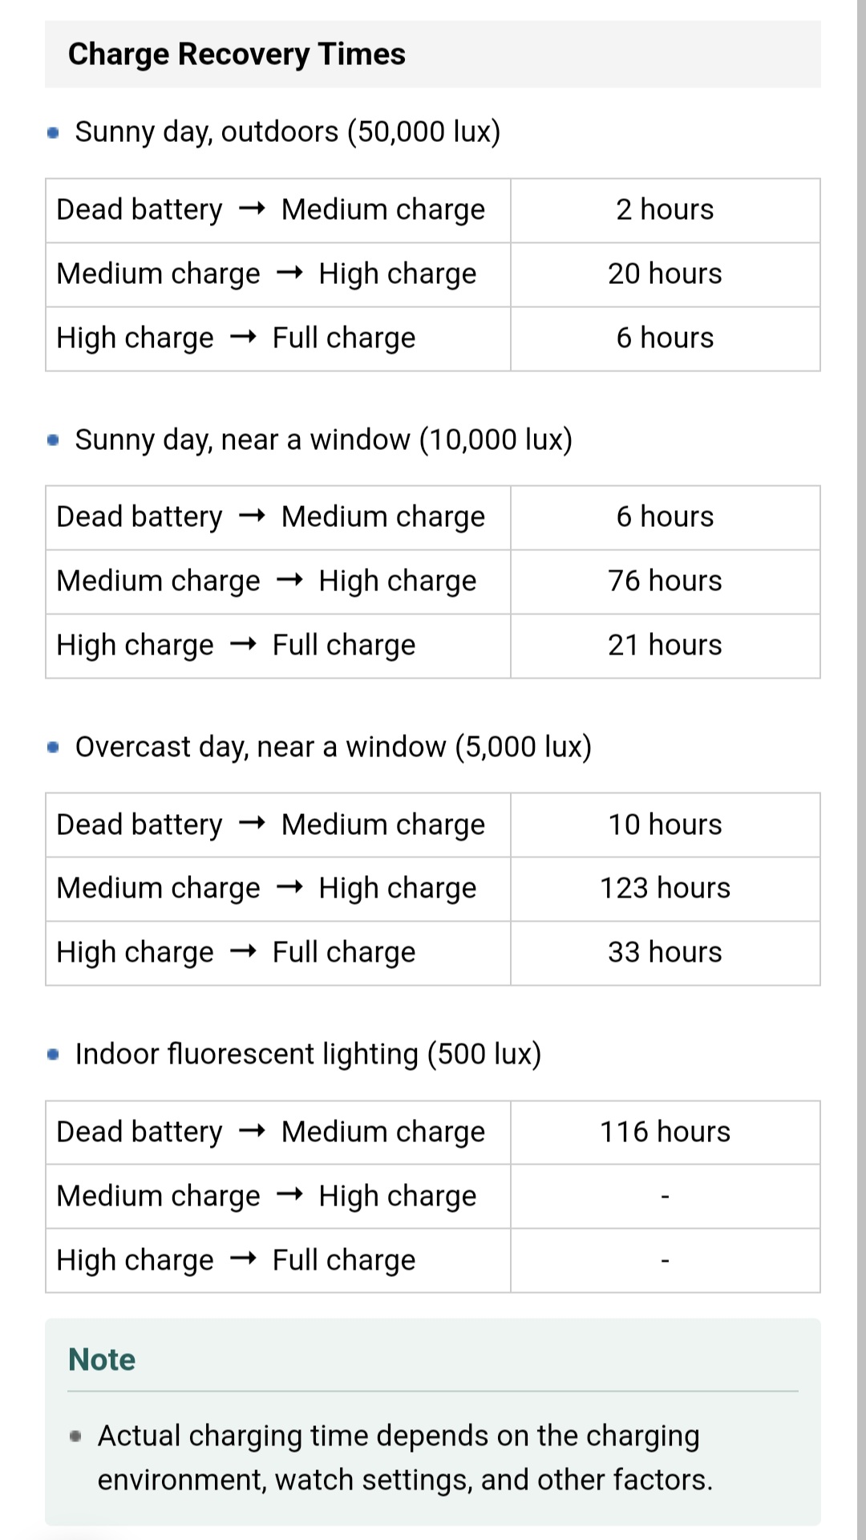Click the Actual charging time note text
The image size is (866, 1540).
pos(405,1457)
